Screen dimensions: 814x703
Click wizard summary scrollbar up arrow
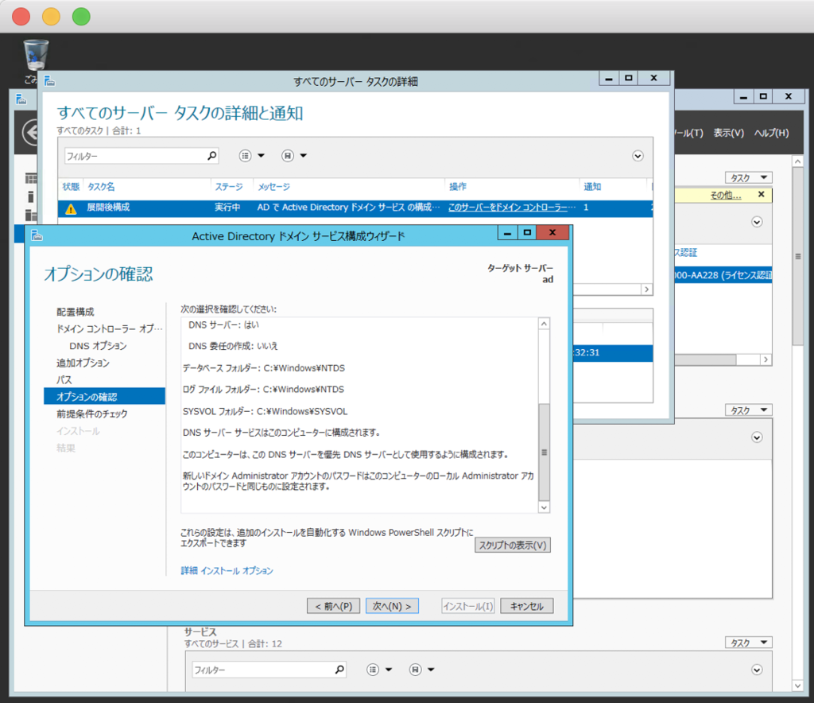click(x=544, y=324)
